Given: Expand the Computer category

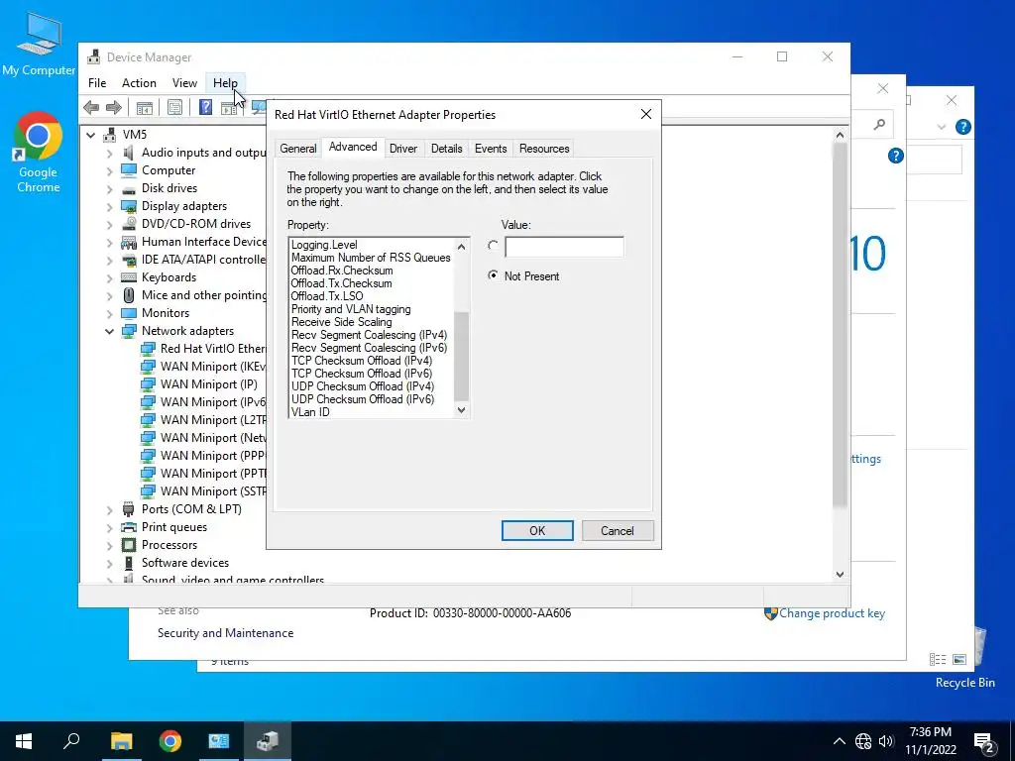Looking at the screenshot, I should 109,170.
